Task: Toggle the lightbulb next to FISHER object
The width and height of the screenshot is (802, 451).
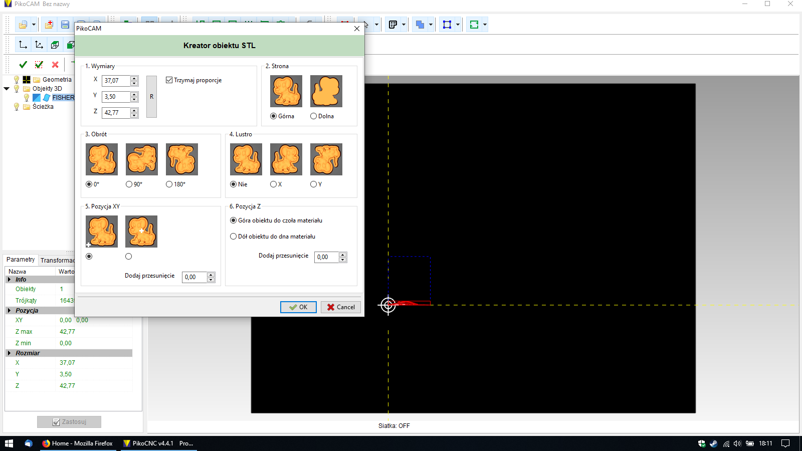Action: coord(27,97)
